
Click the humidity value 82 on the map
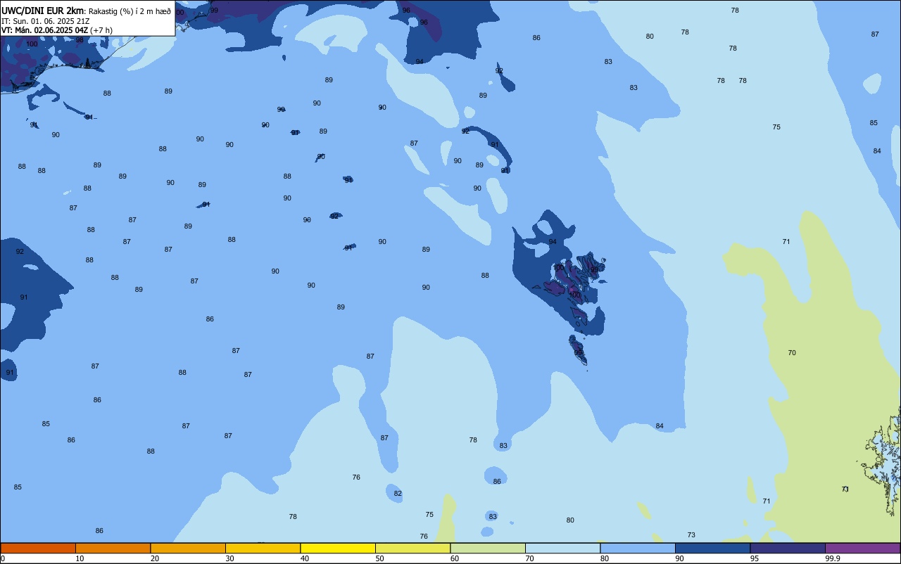(398, 494)
